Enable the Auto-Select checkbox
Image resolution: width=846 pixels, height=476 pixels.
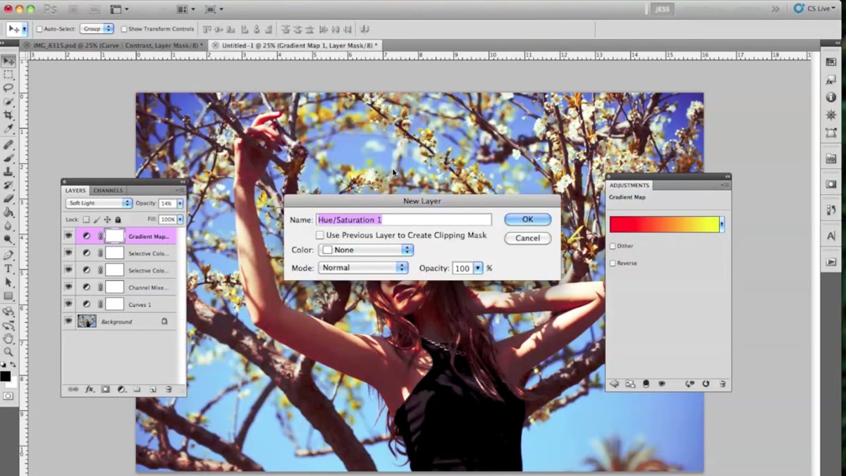(x=39, y=29)
